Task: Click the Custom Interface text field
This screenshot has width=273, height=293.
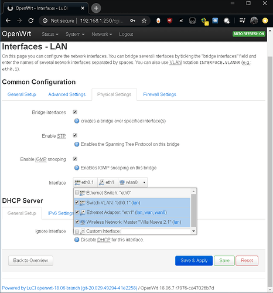Action: [156, 231]
